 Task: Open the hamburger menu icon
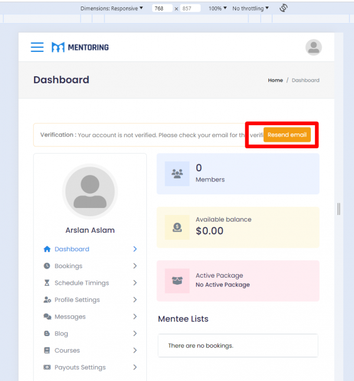click(37, 47)
